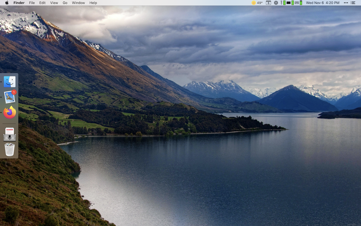Click the BAT battery indicator icon
This screenshot has height=226, width=361.
(283, 3)
